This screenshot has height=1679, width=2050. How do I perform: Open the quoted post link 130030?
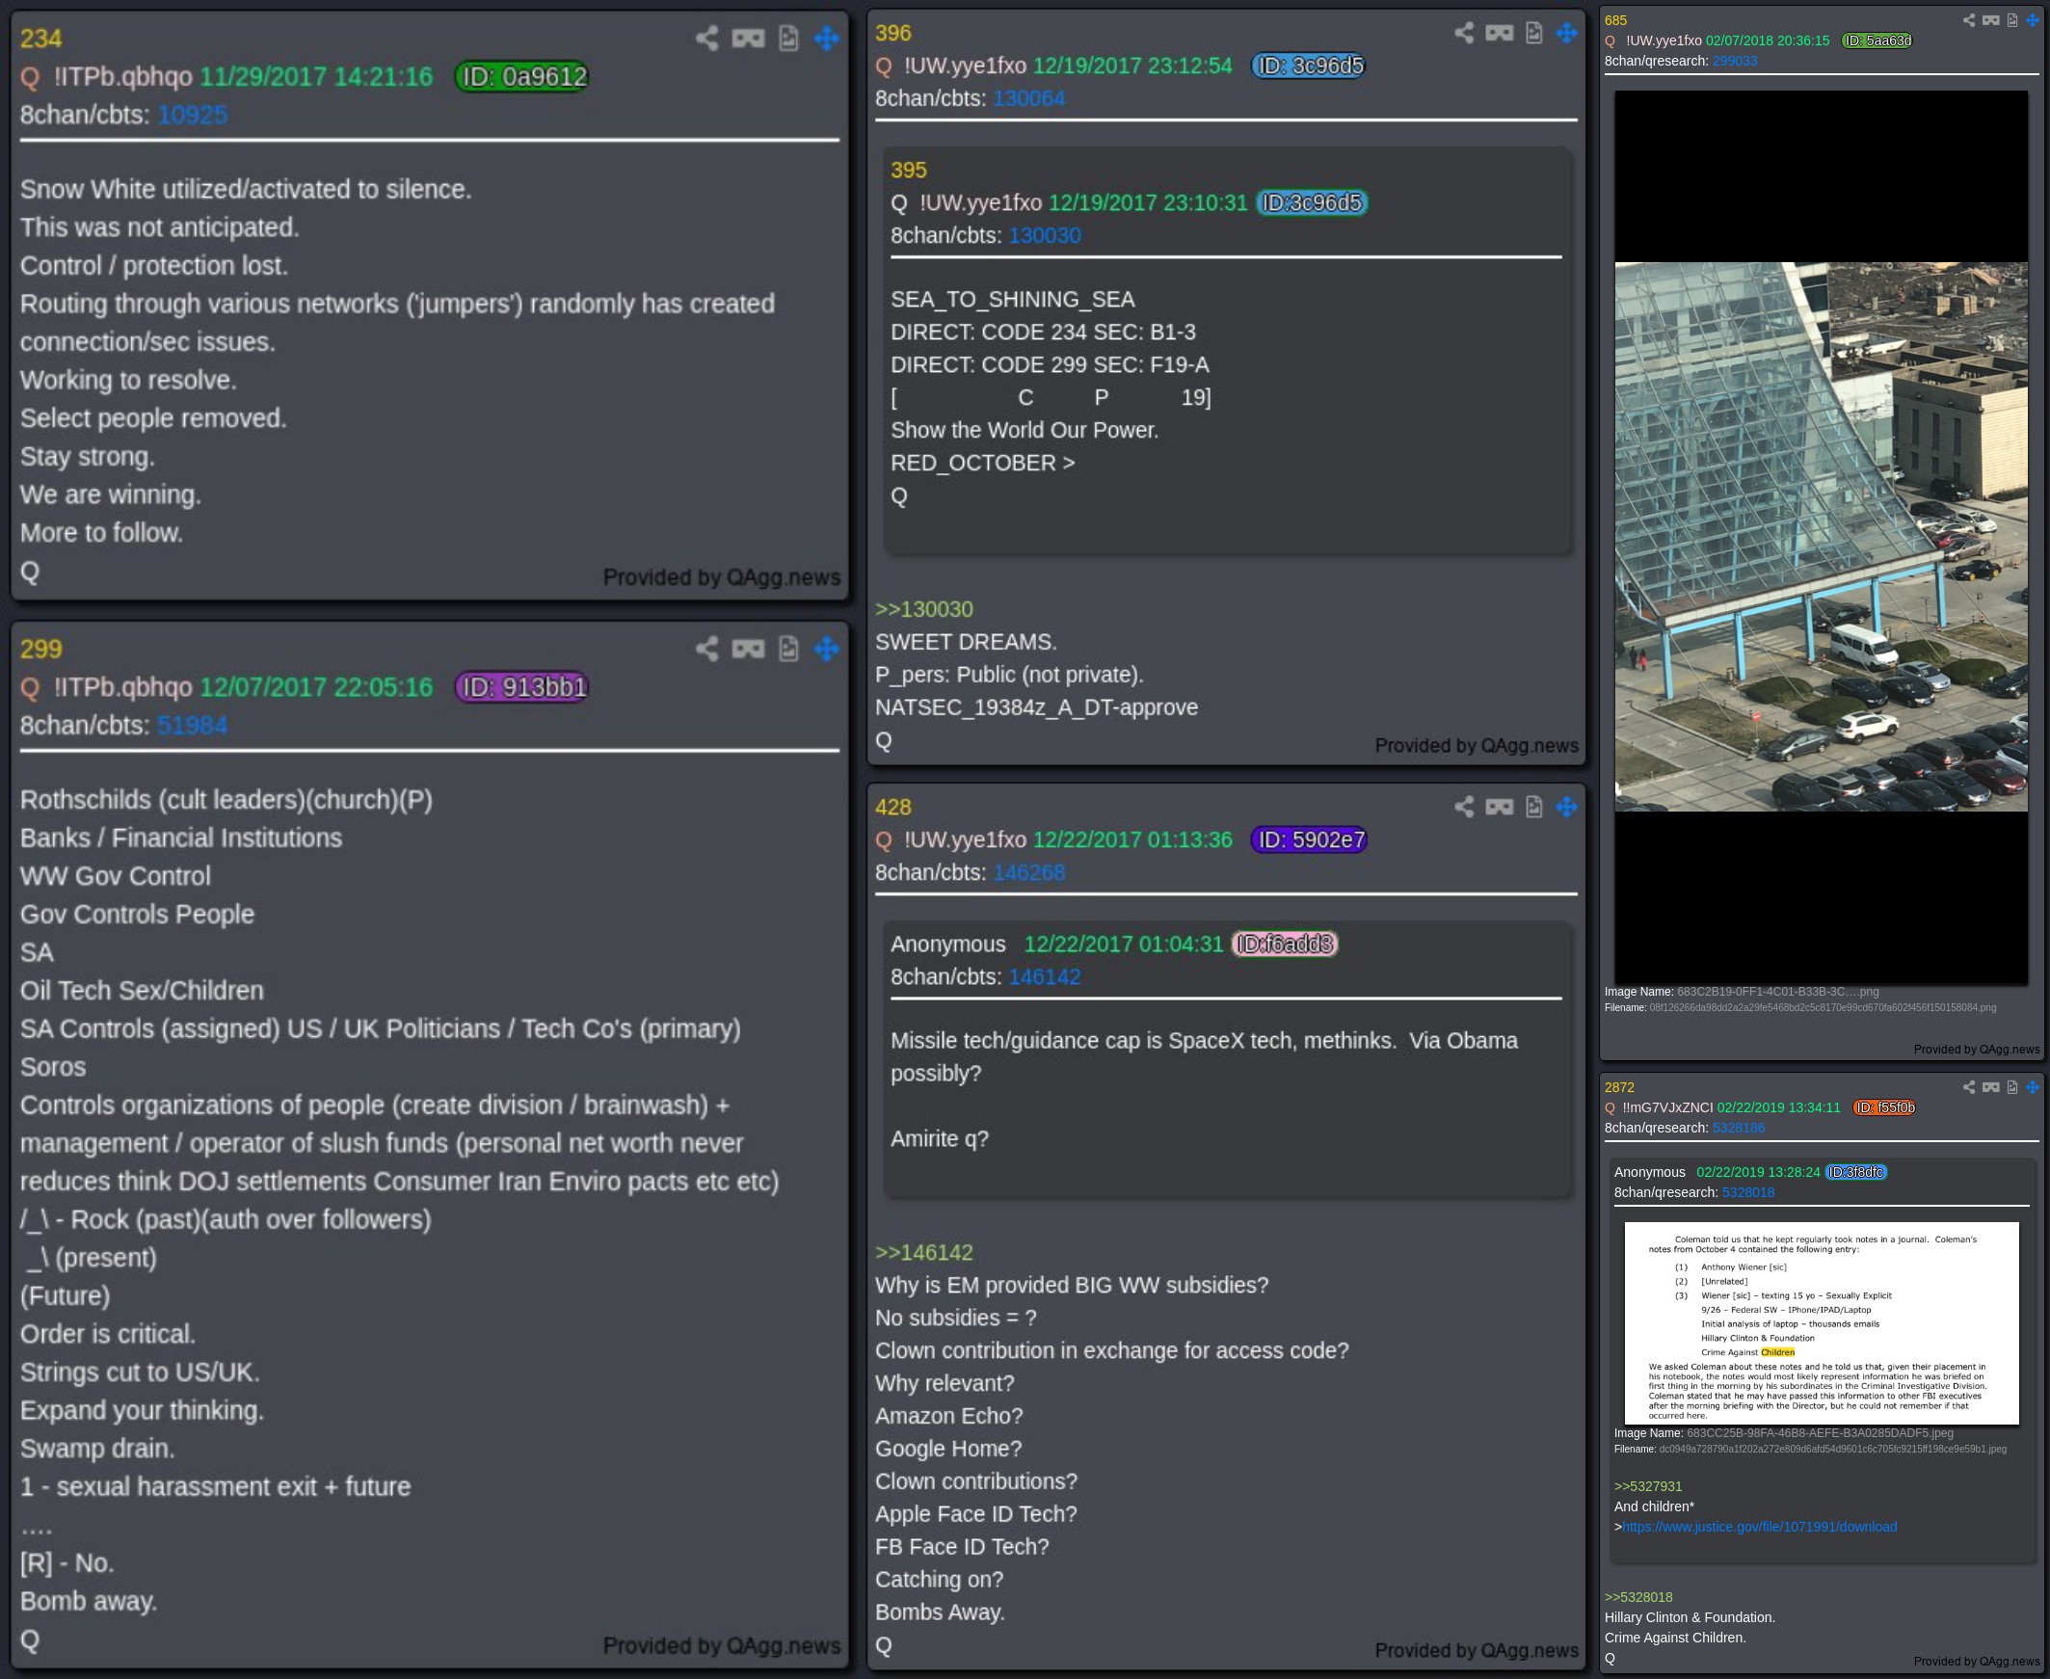click(1045, 236)
